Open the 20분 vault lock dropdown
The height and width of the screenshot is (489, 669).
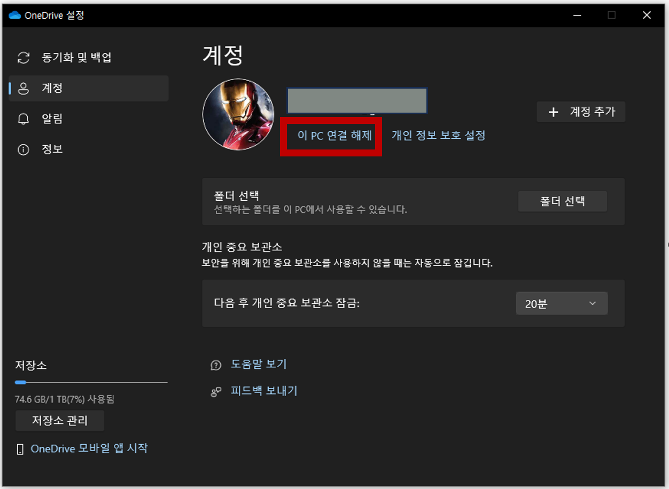tap(562, 303)
